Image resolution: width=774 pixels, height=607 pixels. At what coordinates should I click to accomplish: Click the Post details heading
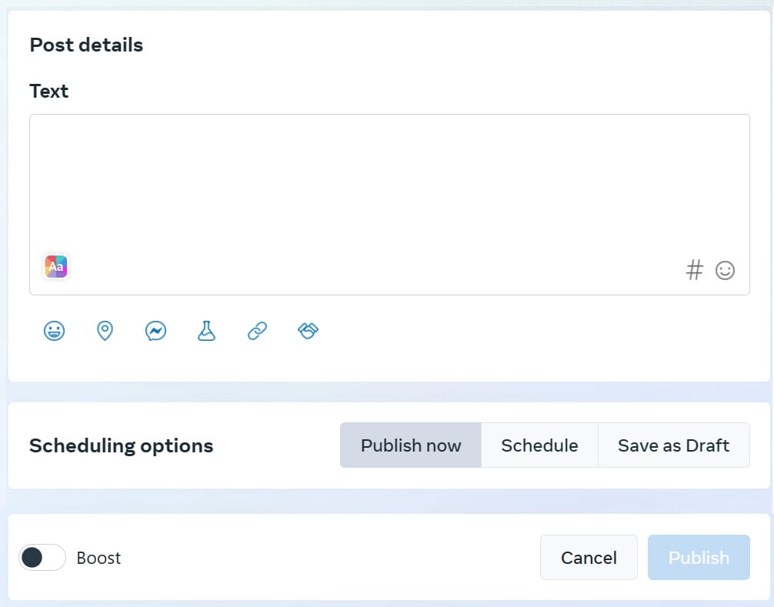[86, 45]
